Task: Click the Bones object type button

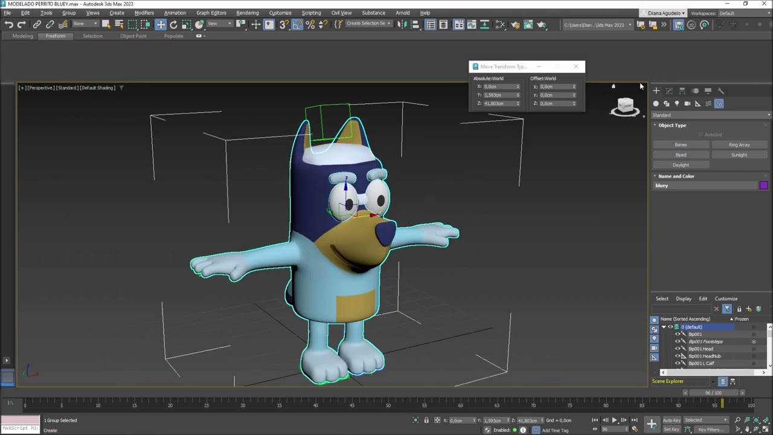Action: (x=681, y=145)
